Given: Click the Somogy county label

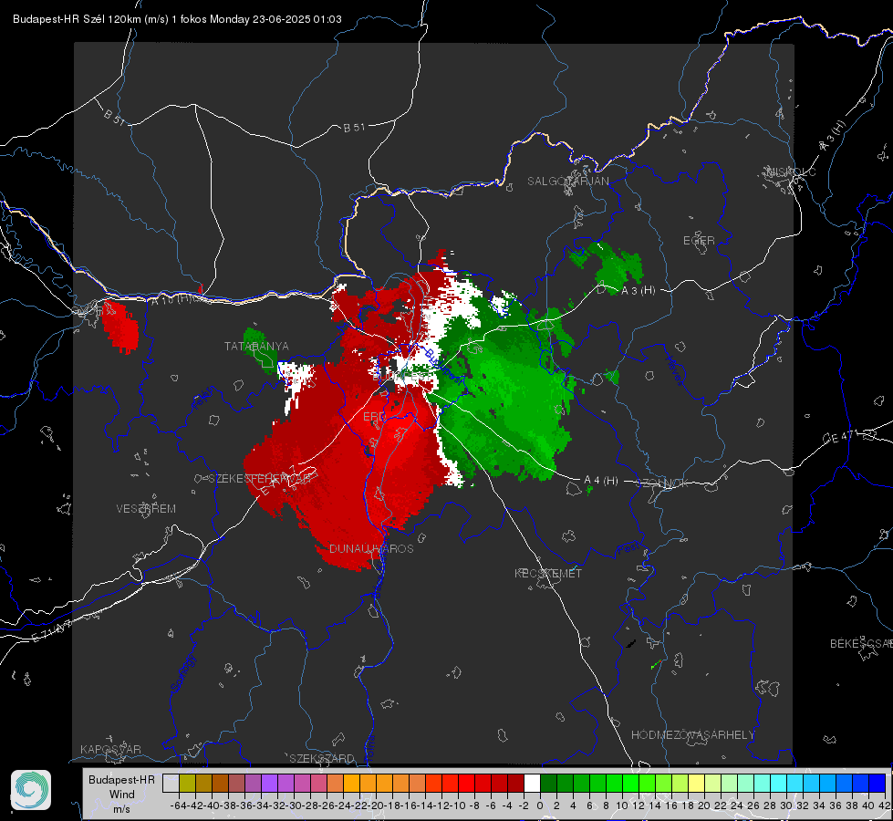Looking at the screenshot, I should (x=182, y=673).
